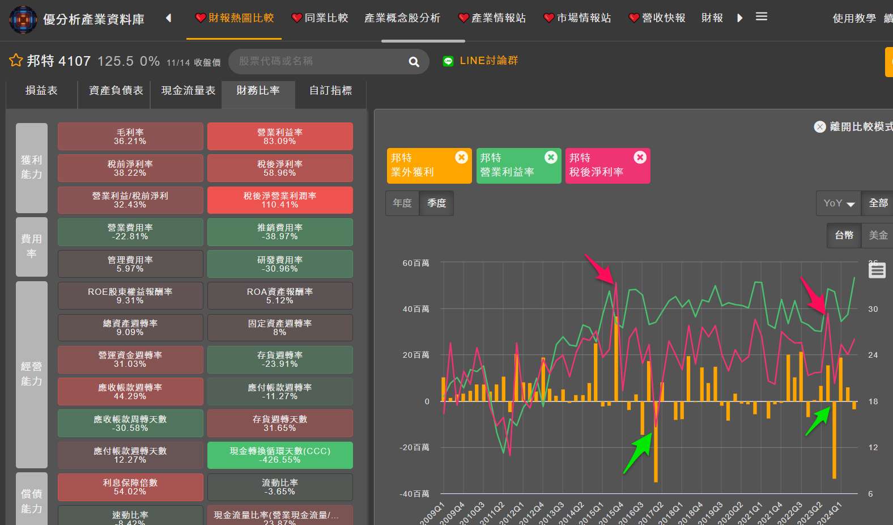The image size is (893, 525).
Task: Click the LINE chat icon
Action: tap(448, 61)
